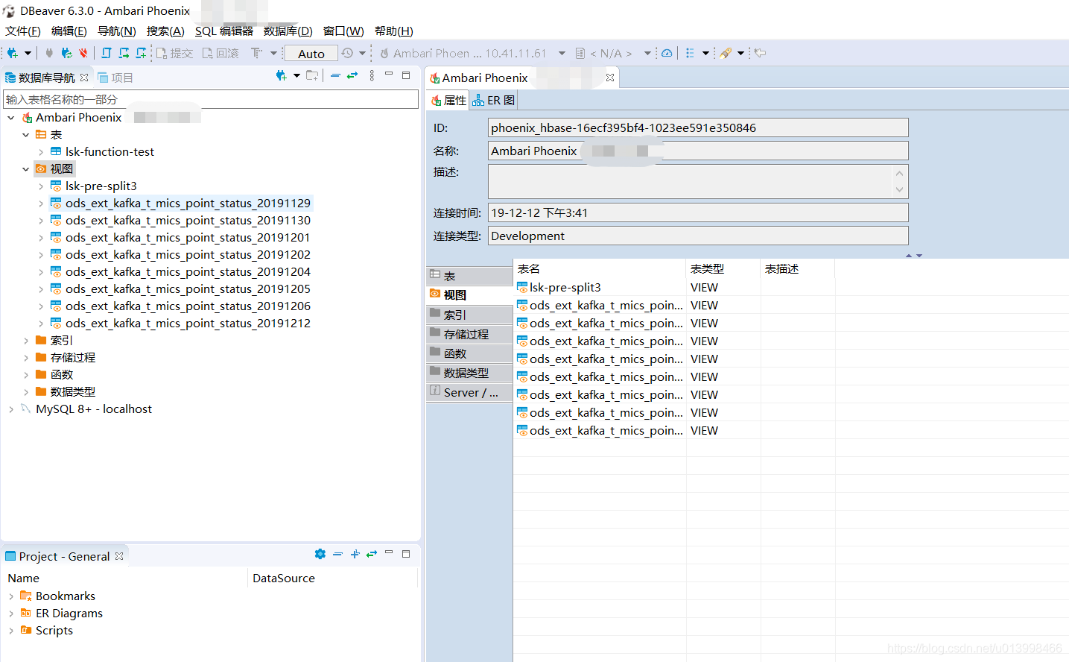Expand the 存储过程 folder in navigator
The height and width of the screenshot is (662, 1069).
click(26, 358)
